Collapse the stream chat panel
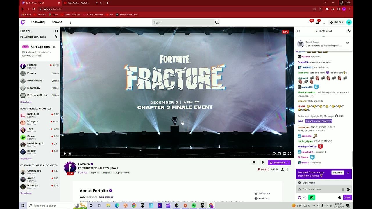This screenshot has width=372, height=209. click(298, 31)
